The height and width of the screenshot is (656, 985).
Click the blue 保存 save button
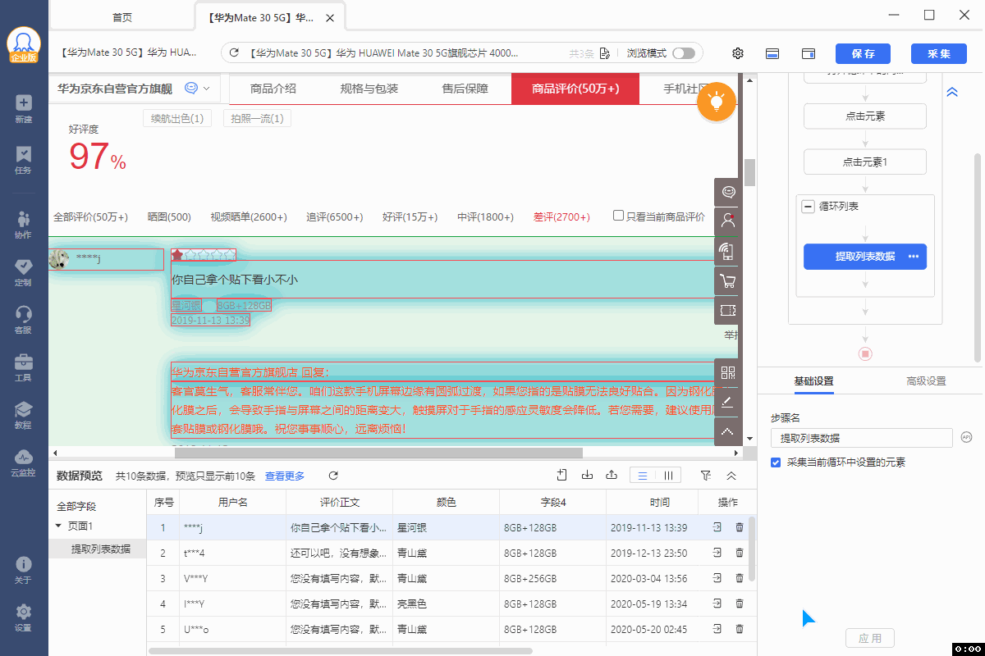[x=863, y=53]
